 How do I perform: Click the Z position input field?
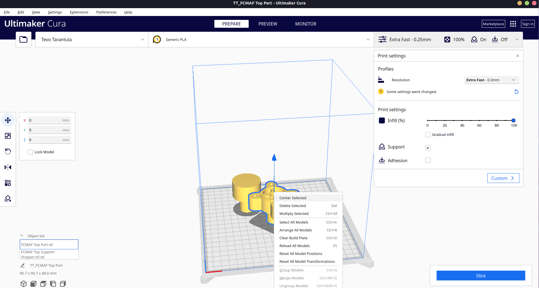click(x=50, y=140)
